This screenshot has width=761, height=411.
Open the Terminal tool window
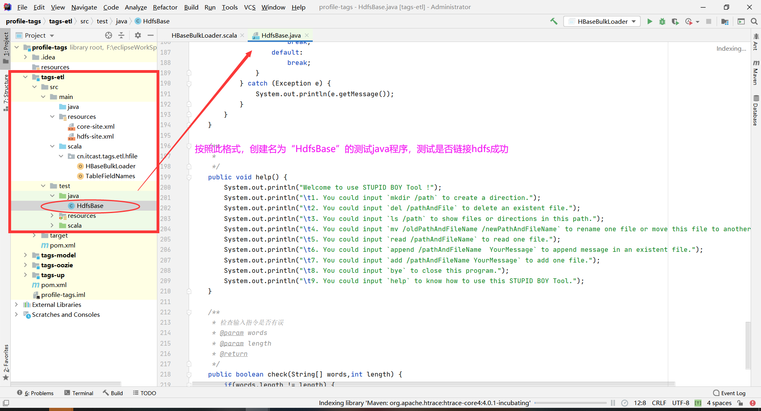click(x=78, y=393)
